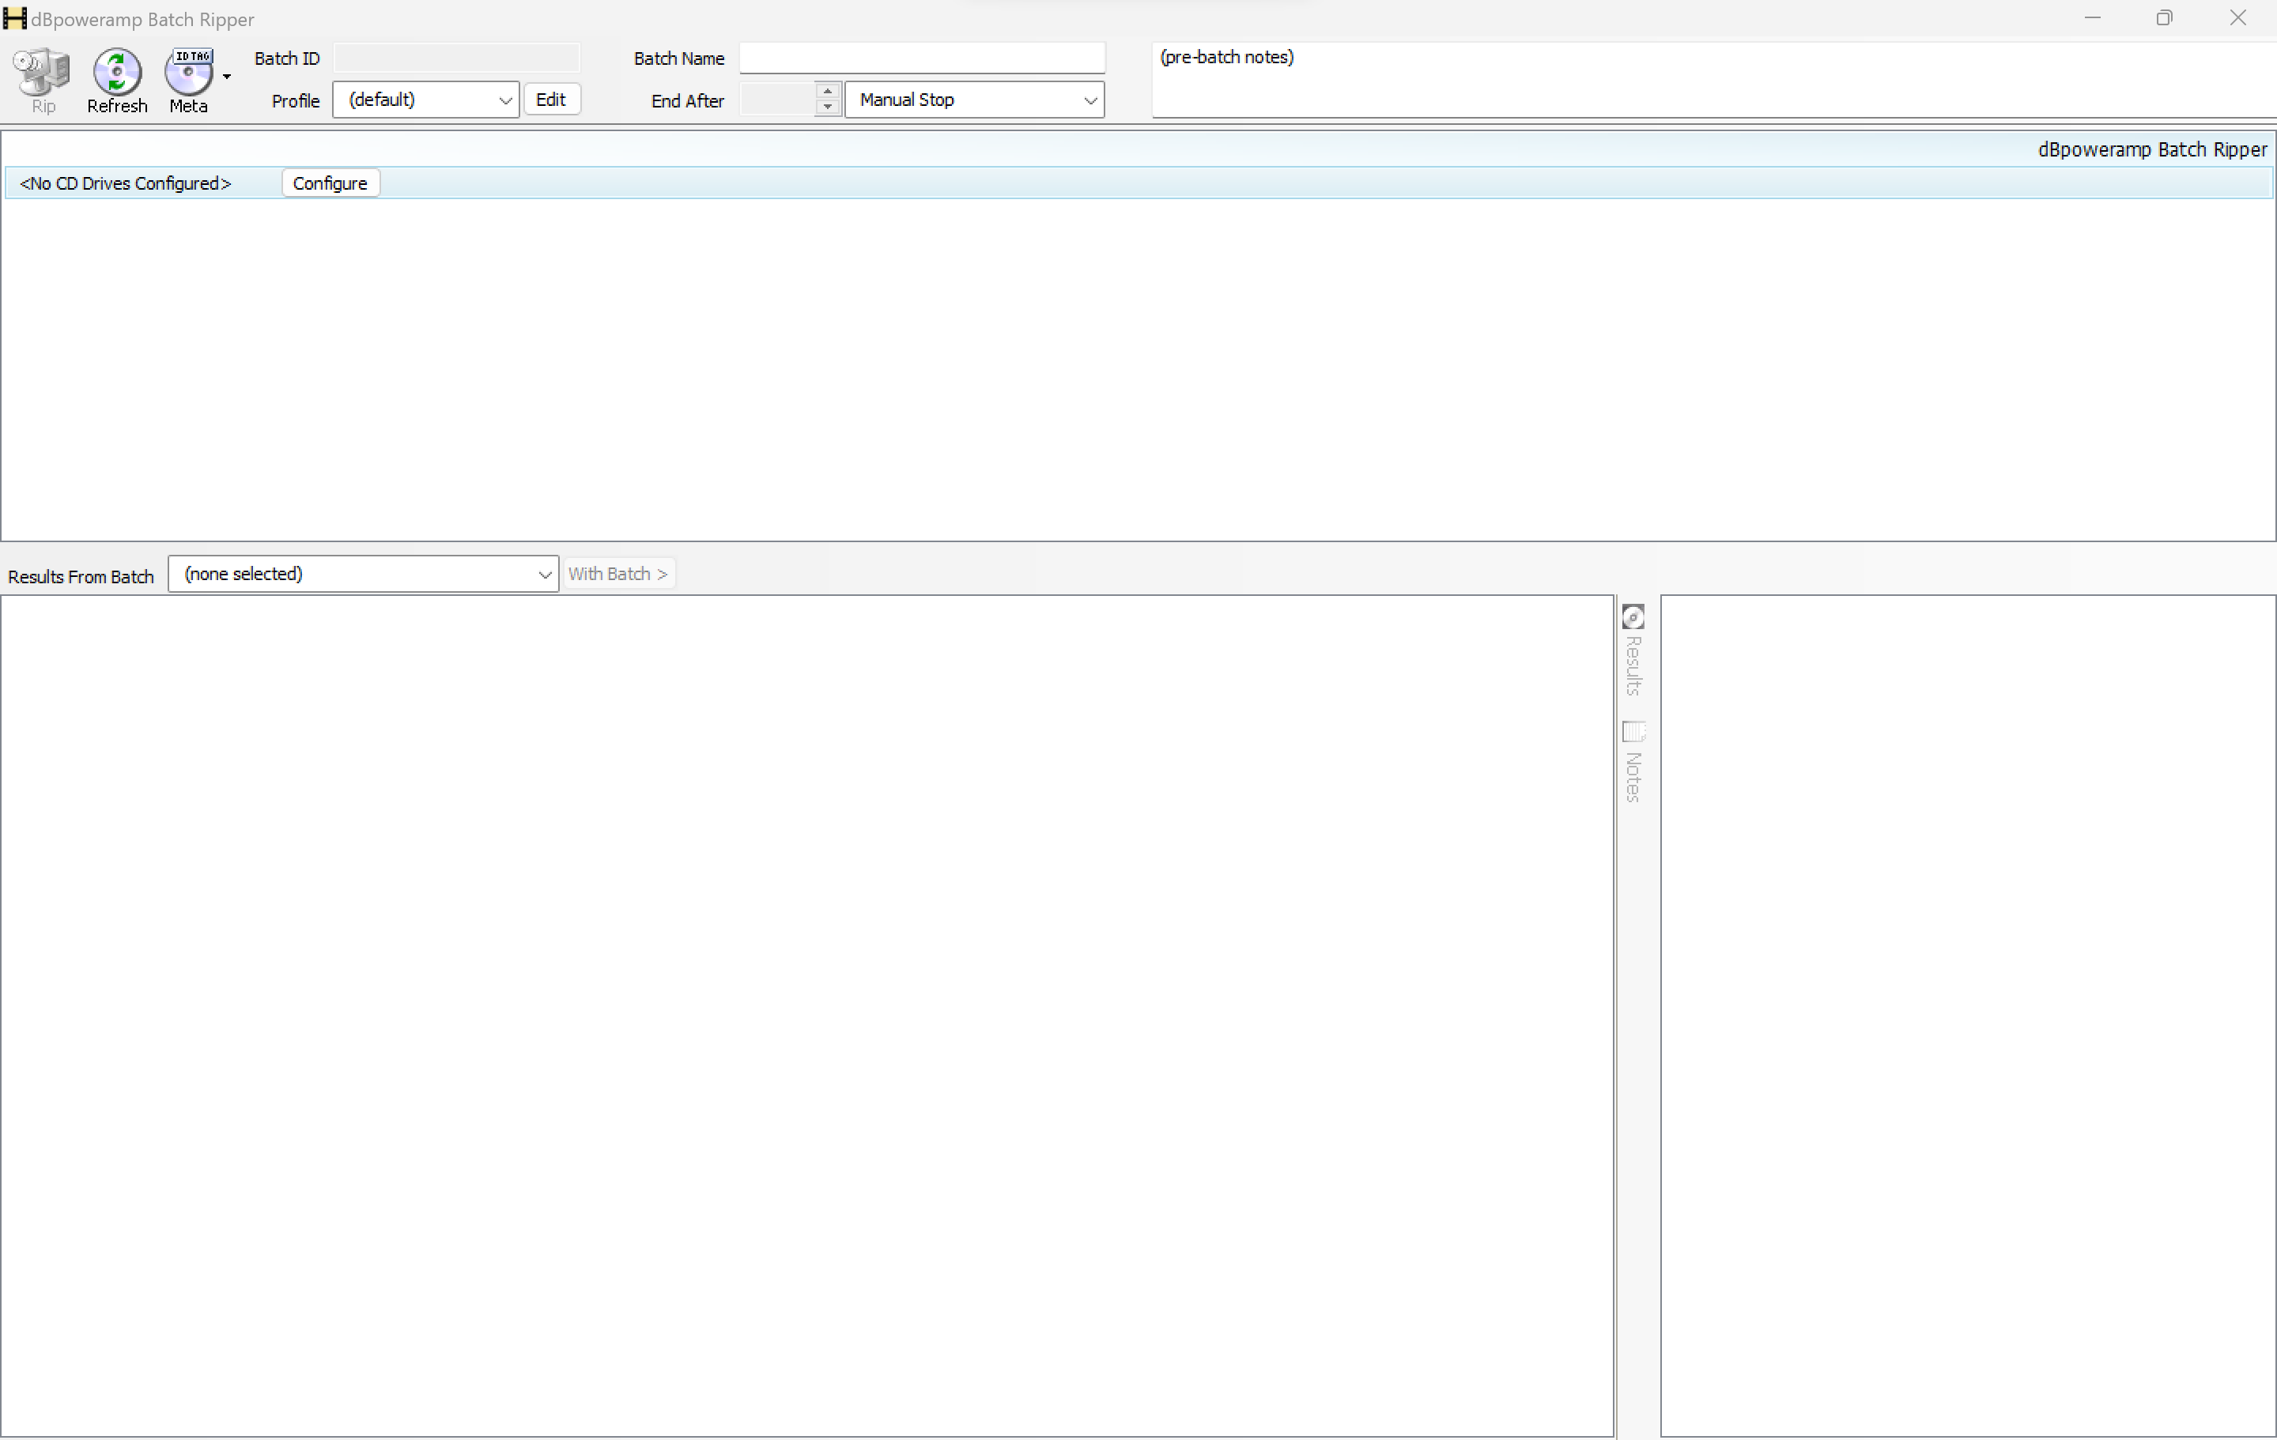This screenshot has height=1440, width=2277.
Task: Expand Results From Batch dropdown
Action: coord(363,574)
